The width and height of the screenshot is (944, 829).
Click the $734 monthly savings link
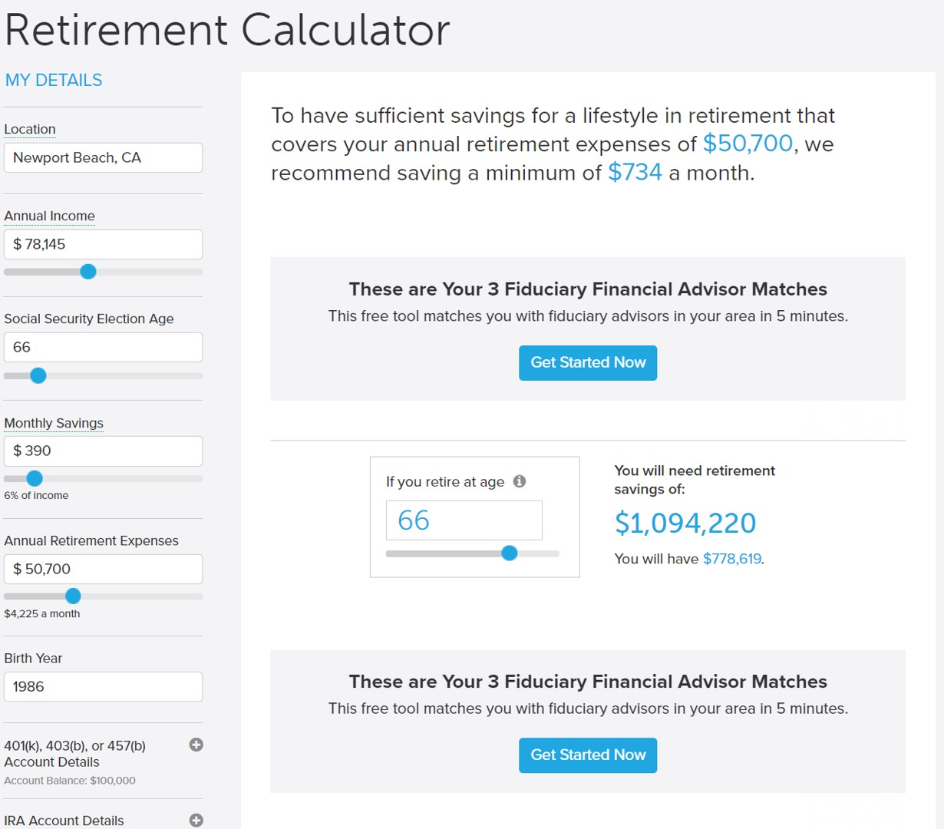(635, 172)
